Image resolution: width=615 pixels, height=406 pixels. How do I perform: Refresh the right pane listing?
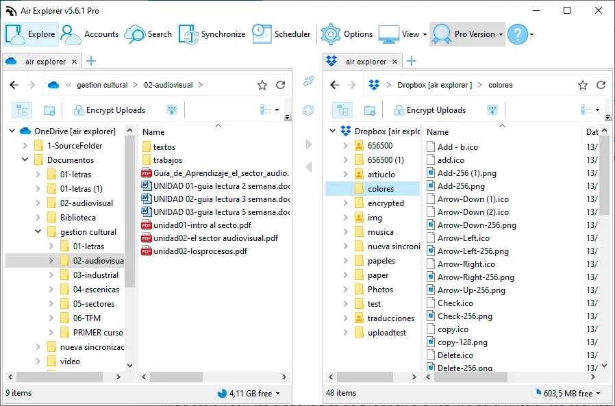[601, 85]
